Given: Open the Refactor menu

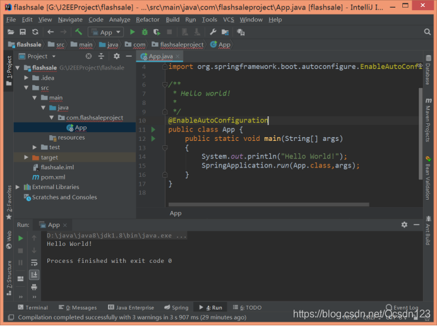Looking at the screenshot, I should (x=148, y=20).
